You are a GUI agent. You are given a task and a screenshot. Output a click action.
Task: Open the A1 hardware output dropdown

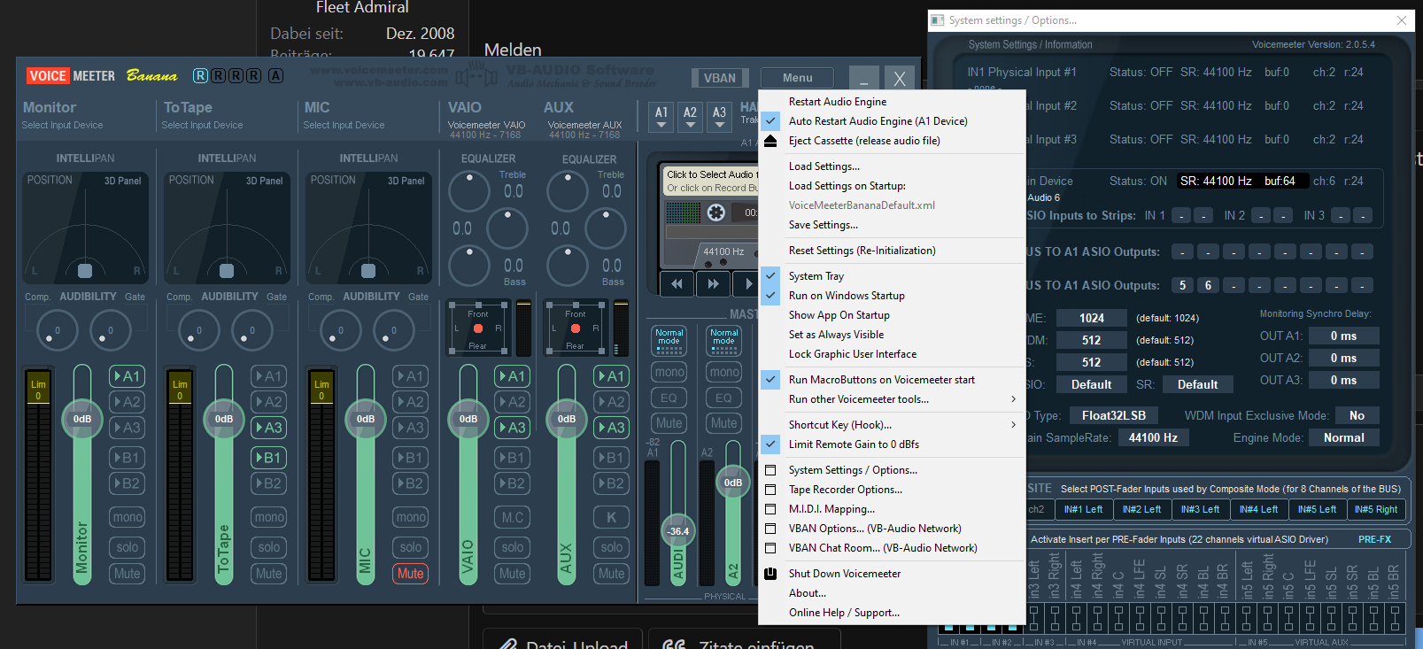click(x=661, y=117)
